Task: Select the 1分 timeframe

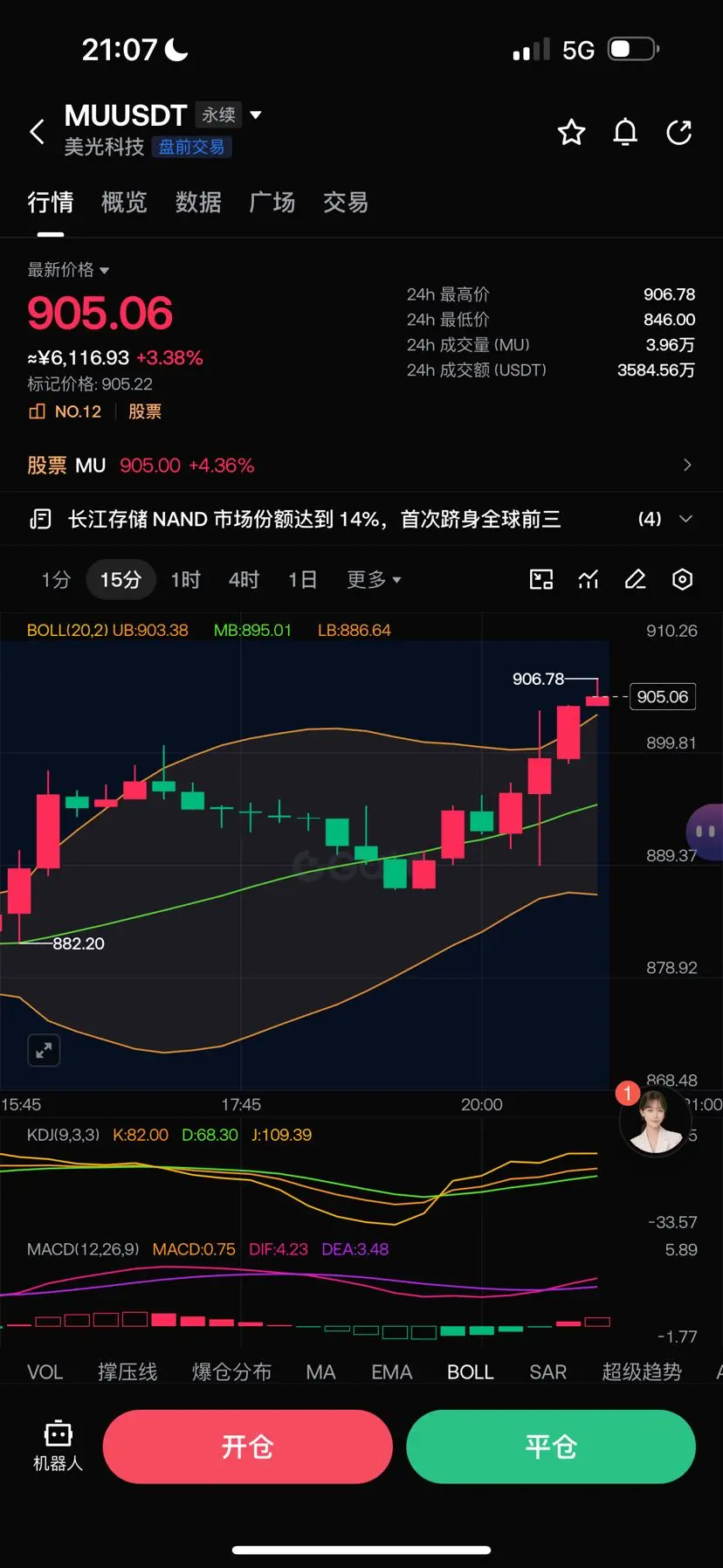Action: [56, 579]
